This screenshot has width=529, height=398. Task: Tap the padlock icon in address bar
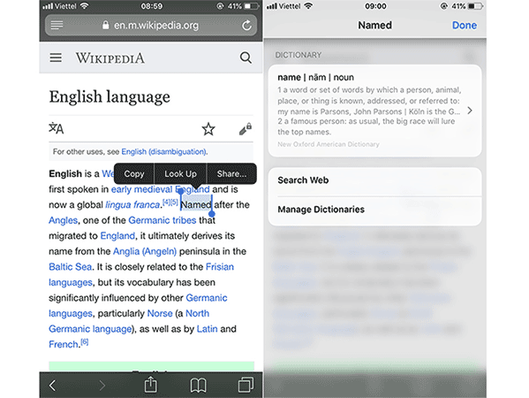(106, 25)
